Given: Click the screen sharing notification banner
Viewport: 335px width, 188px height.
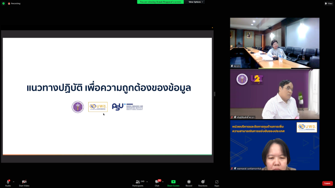Looking at the screenshot, I should pos(160,2).
